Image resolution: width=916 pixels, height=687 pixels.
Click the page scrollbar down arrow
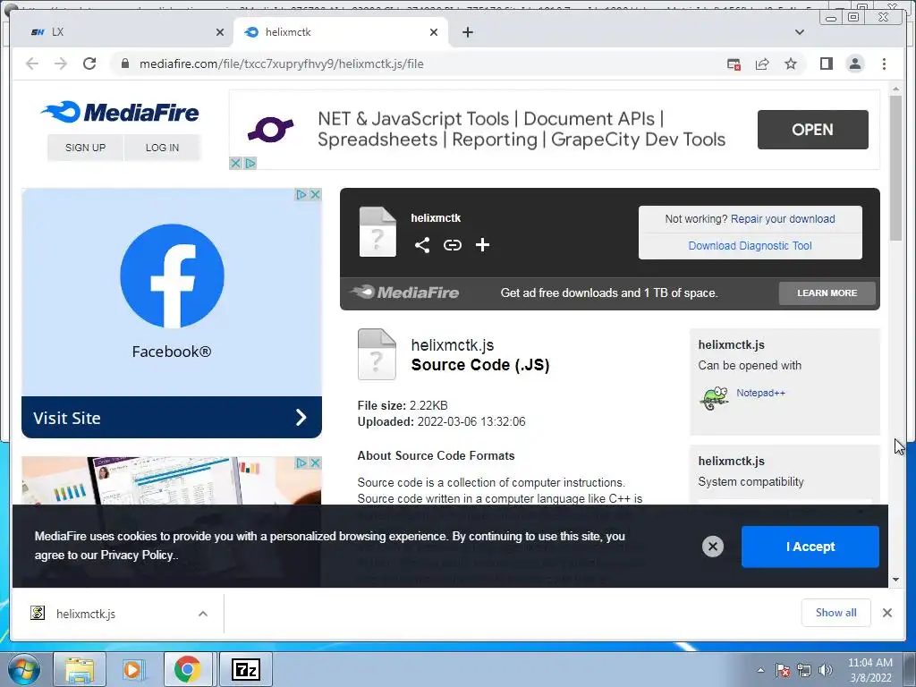click(x=895, y=580)
